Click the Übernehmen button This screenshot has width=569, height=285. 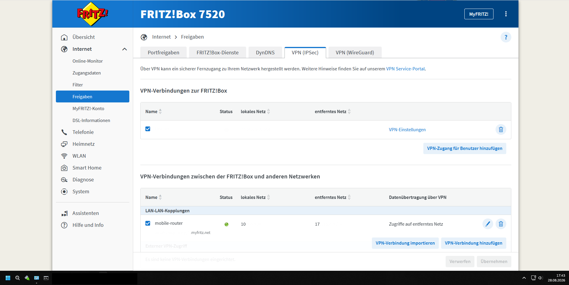click(x=494, y=262)
